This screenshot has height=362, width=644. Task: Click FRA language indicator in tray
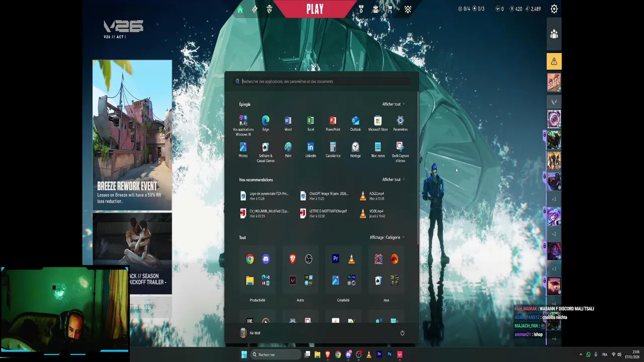tap(605, 354)
